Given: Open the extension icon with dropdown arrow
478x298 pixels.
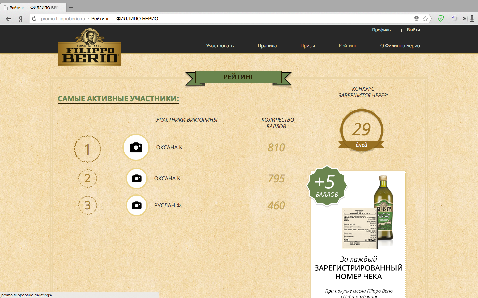Looking at the screenshot, I should [454, 19].
